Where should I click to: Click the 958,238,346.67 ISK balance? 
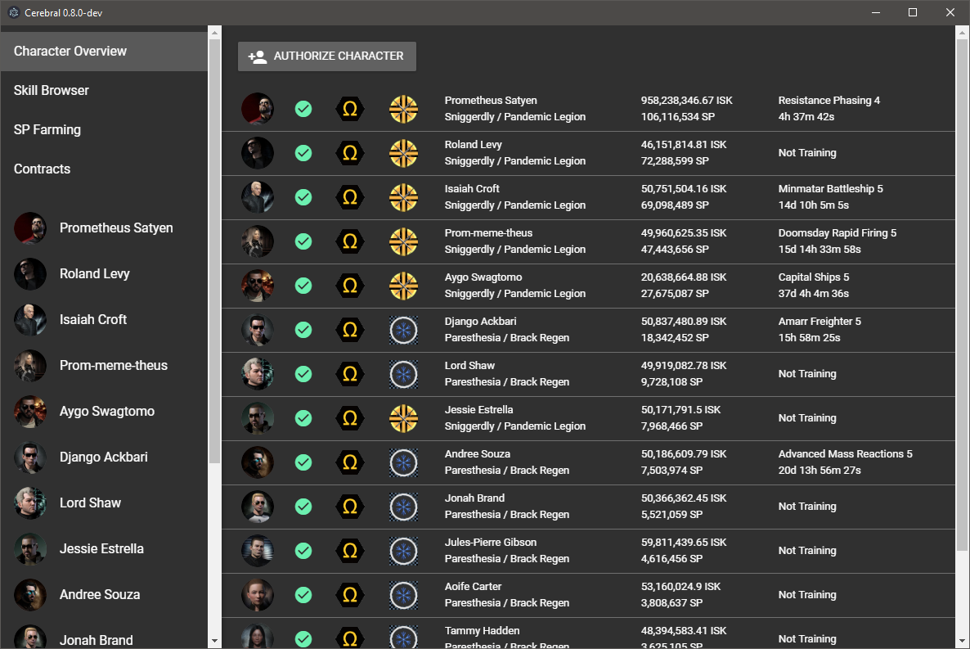pyautogui.click(x=687, y=101)
